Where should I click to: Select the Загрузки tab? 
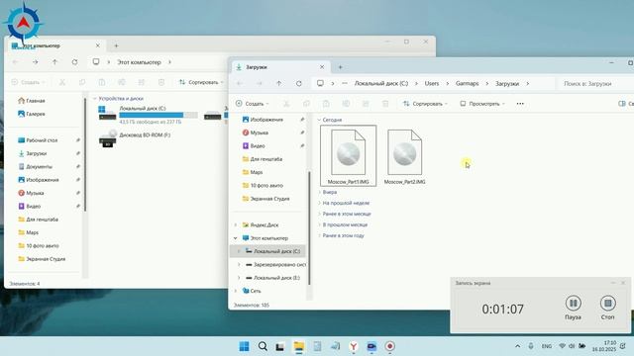pyautogui.click(x=280, y=67)
